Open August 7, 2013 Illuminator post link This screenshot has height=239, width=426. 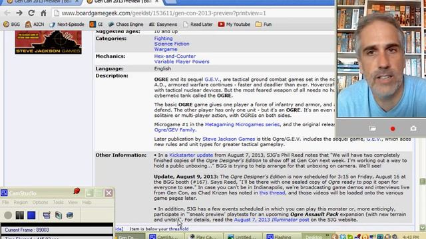[x=272, y=220]
